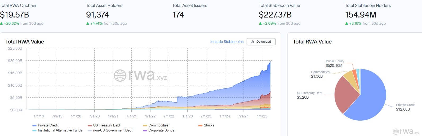Click the Download button
This screenshot has width=422, height=136.
261,42
